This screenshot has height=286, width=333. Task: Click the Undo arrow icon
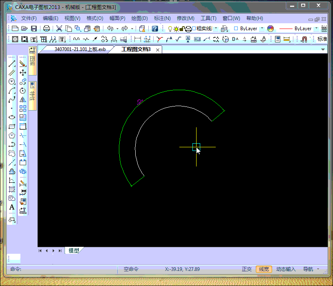[x=110, y=29]
